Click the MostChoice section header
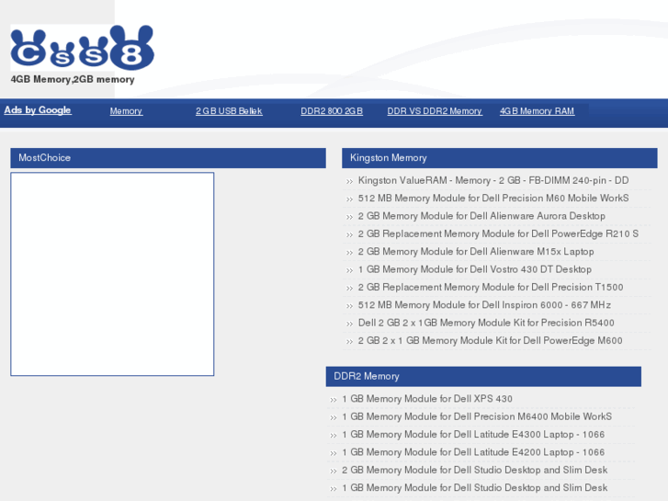The height and width of the screenshot is (501, 668). point(168,158)
